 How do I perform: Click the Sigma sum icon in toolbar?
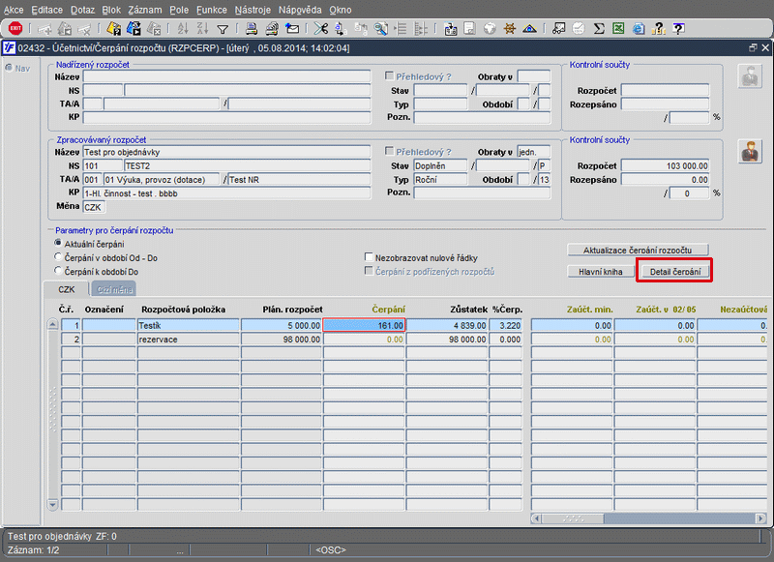pos(599,29)
